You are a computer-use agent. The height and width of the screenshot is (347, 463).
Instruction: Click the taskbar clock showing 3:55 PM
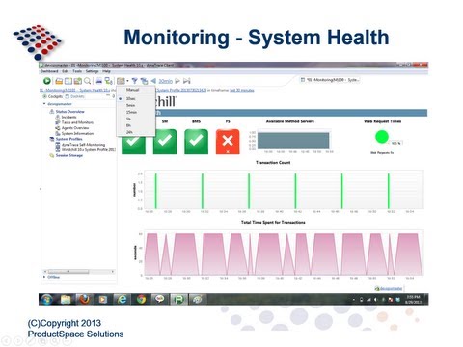[x=414, y=300]
